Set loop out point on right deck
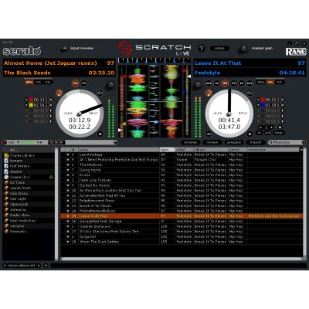309x309 pixels. click(268, 133)
